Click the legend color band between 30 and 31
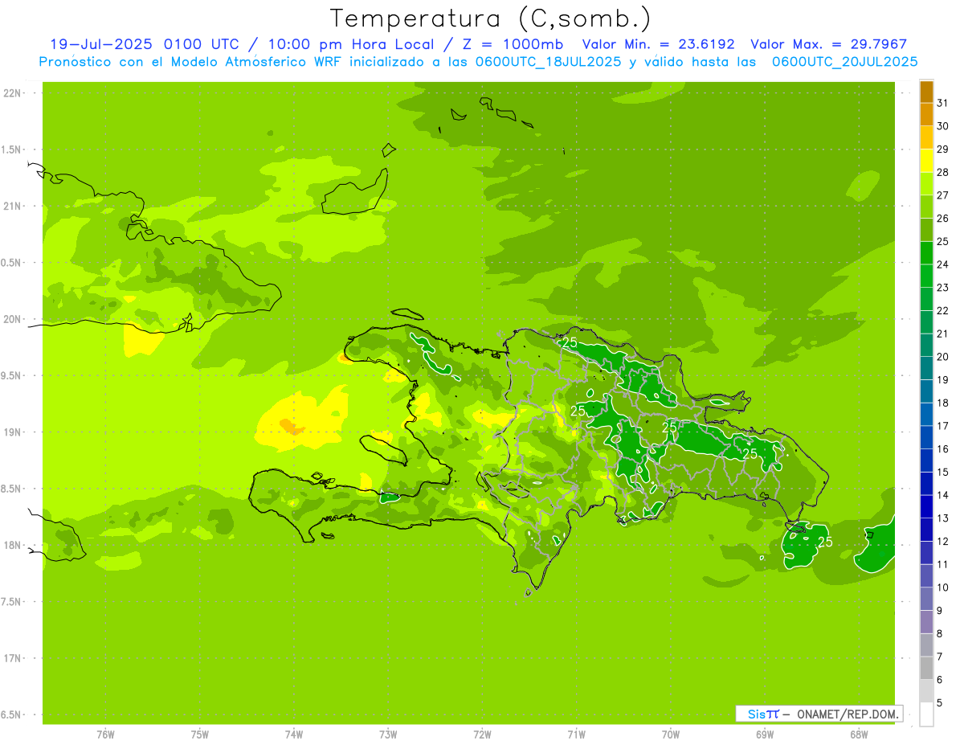This screenshot has width=964, height=745. point(926,115)
